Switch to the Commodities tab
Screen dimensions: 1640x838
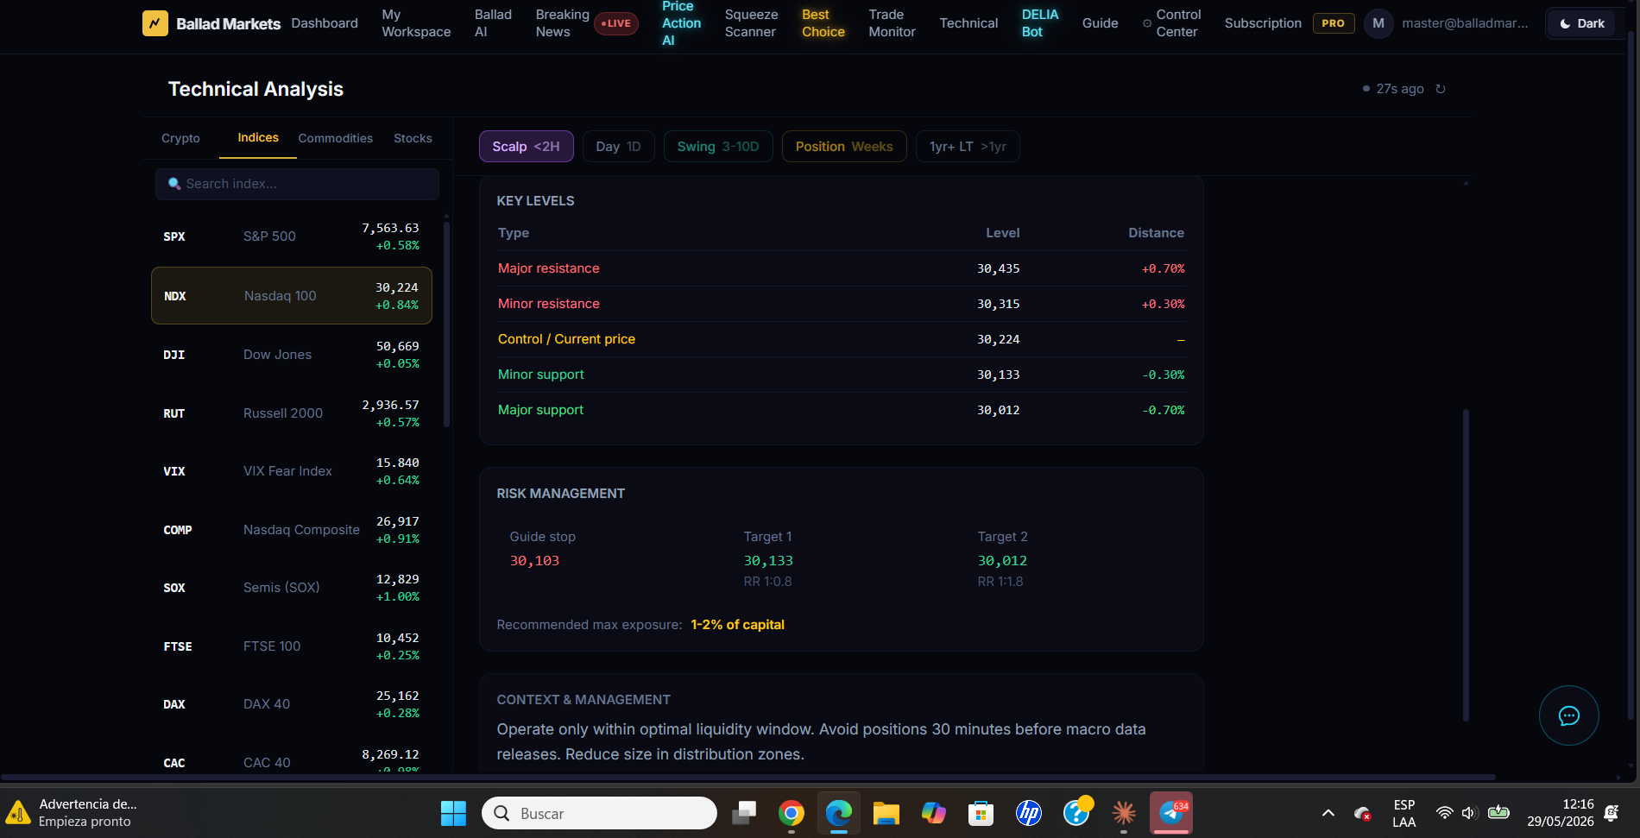(335, 138)
